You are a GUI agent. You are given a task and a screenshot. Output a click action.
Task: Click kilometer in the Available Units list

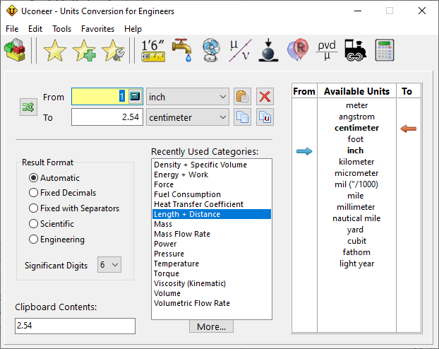[356, 162]
